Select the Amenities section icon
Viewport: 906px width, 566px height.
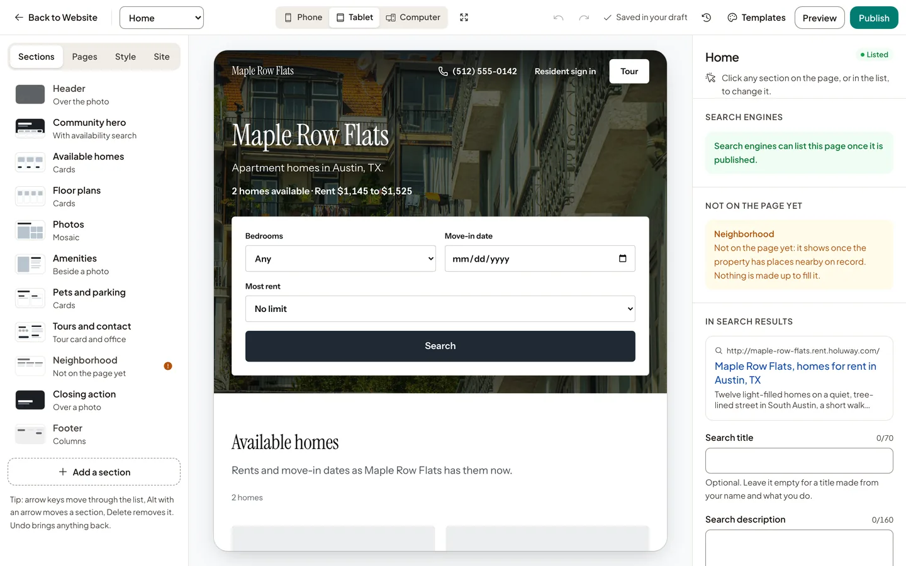pos(30,264)
